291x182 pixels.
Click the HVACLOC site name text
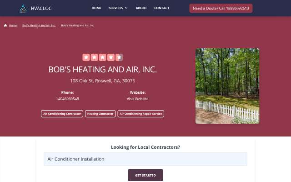pyautogui.click(x=41, y=8)
